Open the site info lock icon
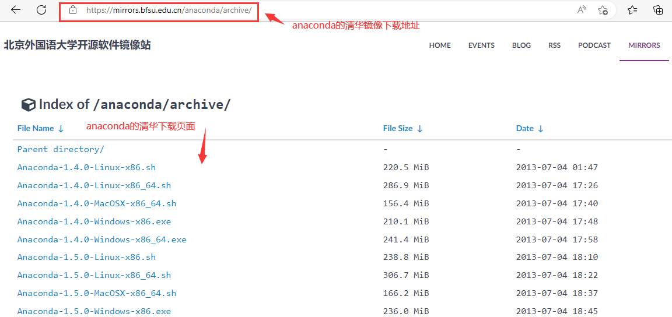 pos(73,10)
